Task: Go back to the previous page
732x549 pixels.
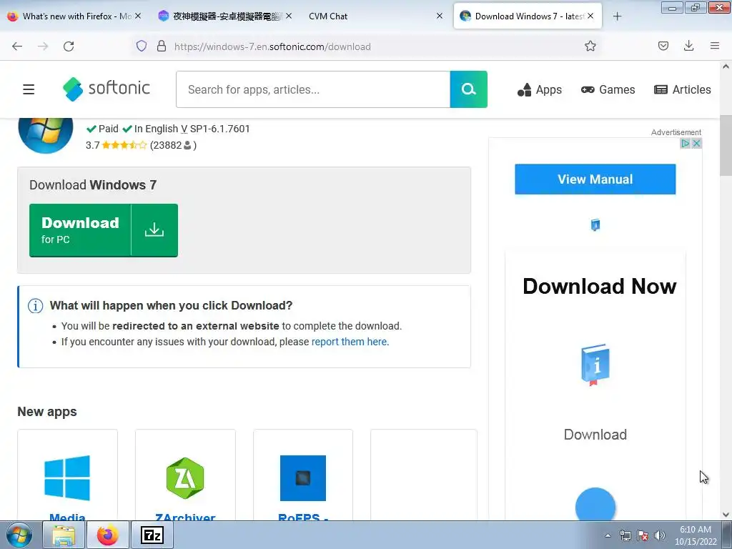Action: click(x=17, y=46)
